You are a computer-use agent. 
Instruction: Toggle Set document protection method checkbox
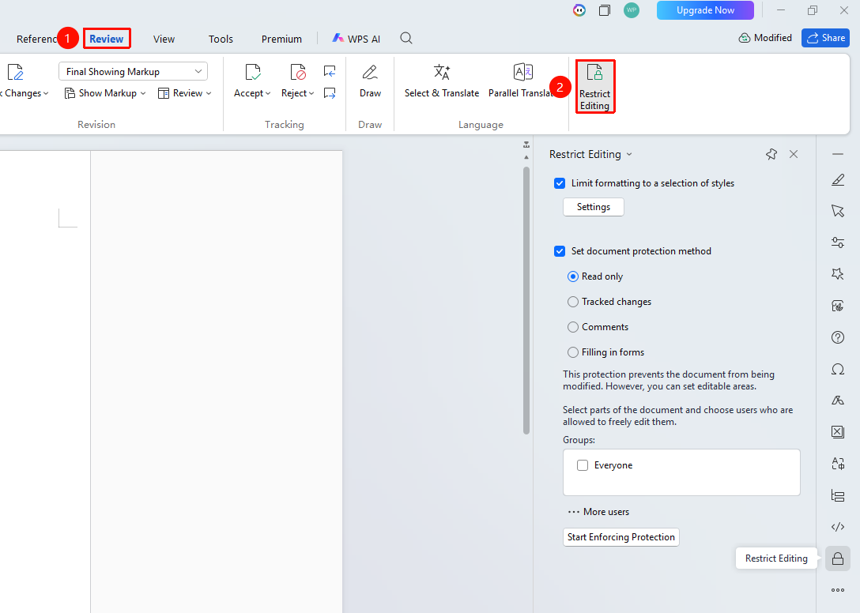click(560, 251)
